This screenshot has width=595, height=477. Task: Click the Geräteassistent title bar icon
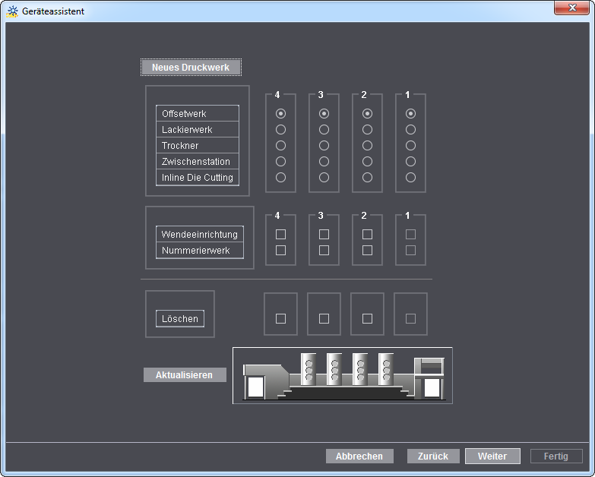(x=12, y=11)
